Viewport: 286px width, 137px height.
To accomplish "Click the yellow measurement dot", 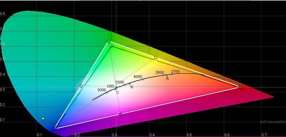I will pyautogui.click(x=43, y=118).
